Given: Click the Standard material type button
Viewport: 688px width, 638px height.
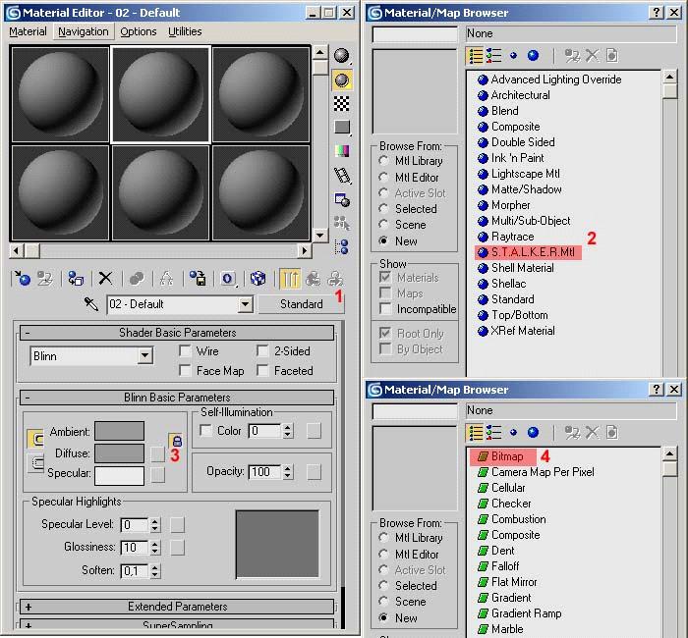Looking at the screenshot, I should 301,304.
